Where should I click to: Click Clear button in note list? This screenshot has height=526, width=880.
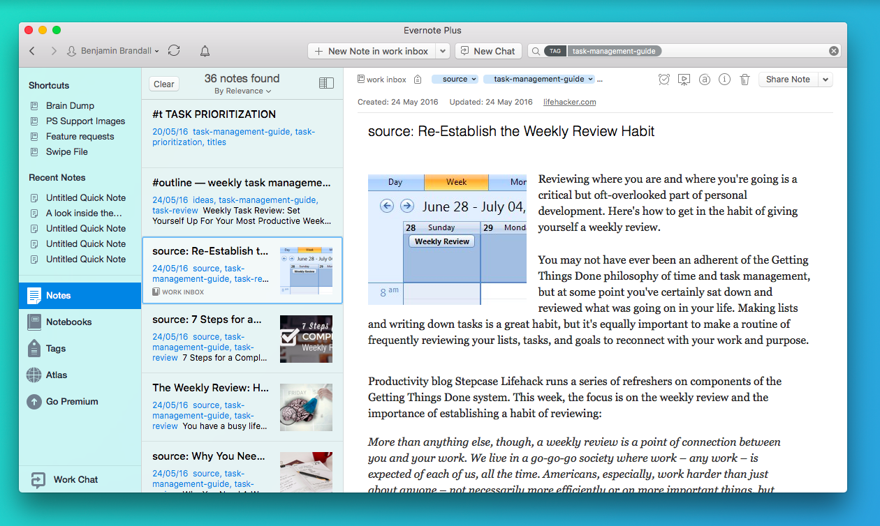(x=164, y=84)
